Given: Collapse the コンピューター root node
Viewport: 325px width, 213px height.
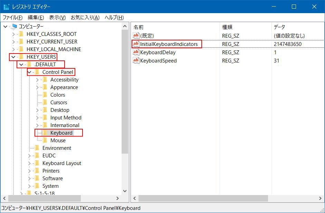Looking at the screenshot, I should click(x=6, y=27).
